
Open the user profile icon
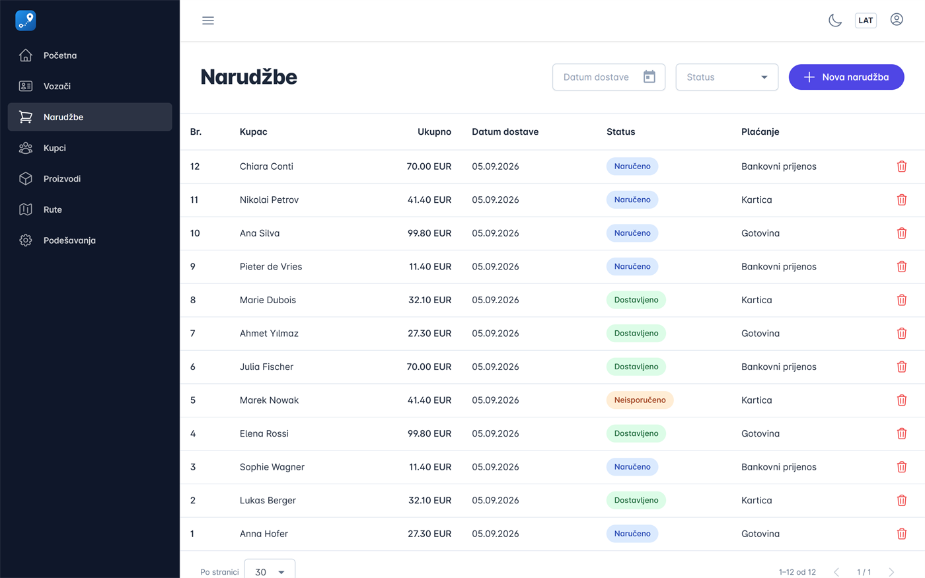897,20
